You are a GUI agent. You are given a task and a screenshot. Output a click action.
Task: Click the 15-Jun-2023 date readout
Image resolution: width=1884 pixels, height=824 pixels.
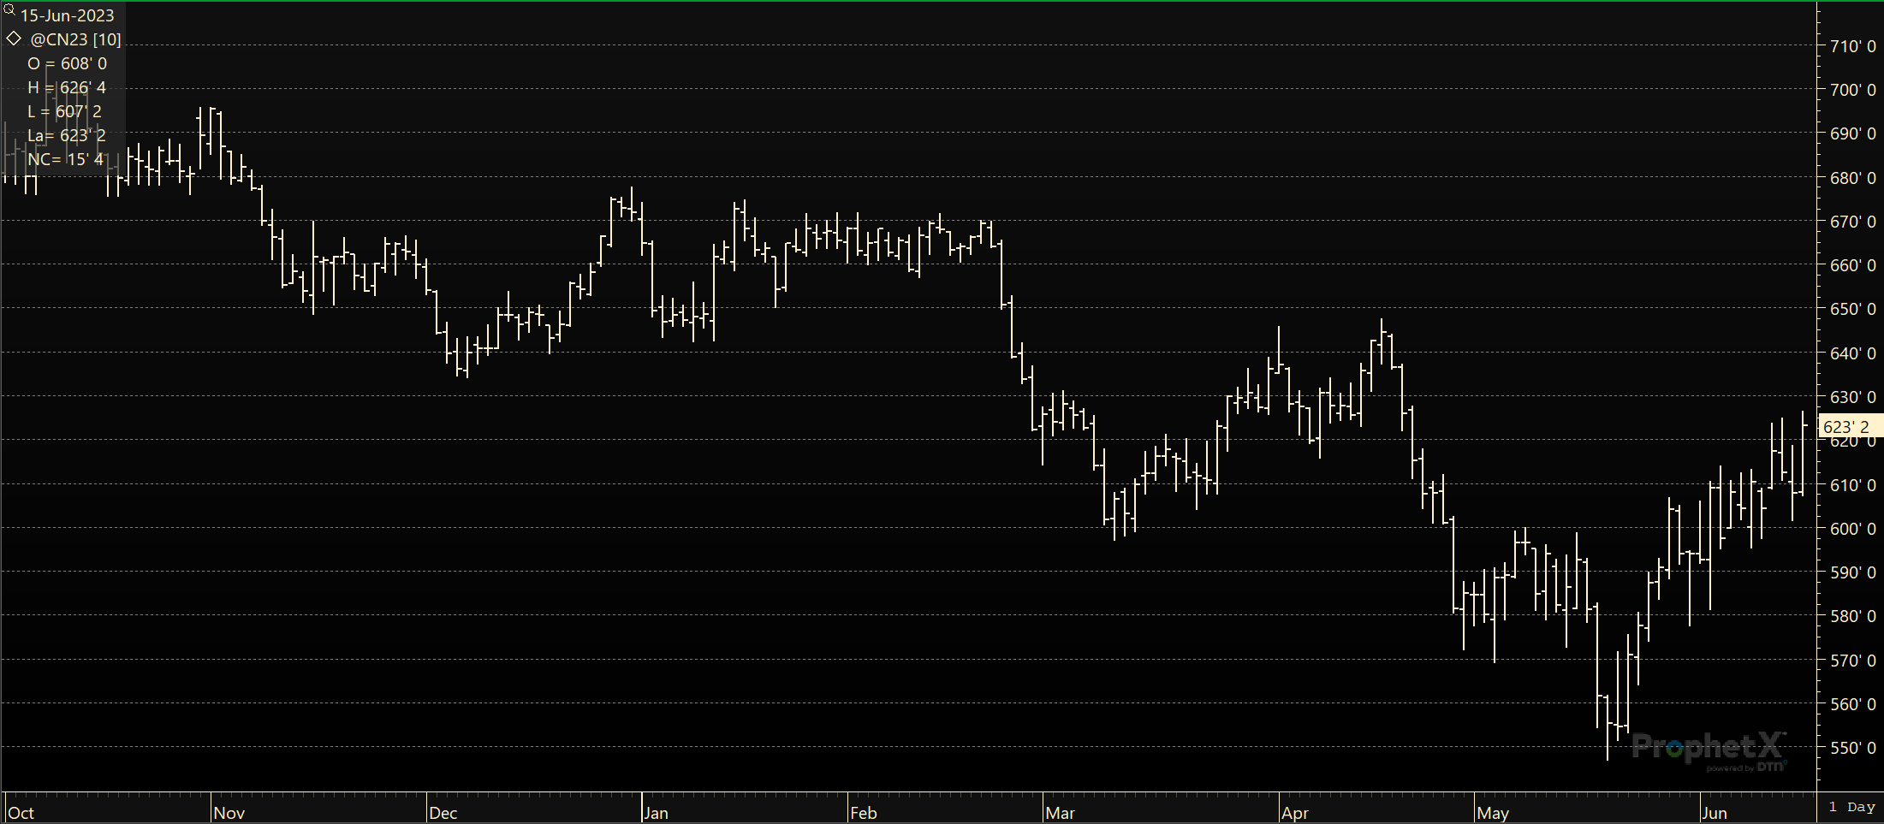pos(67,15)
